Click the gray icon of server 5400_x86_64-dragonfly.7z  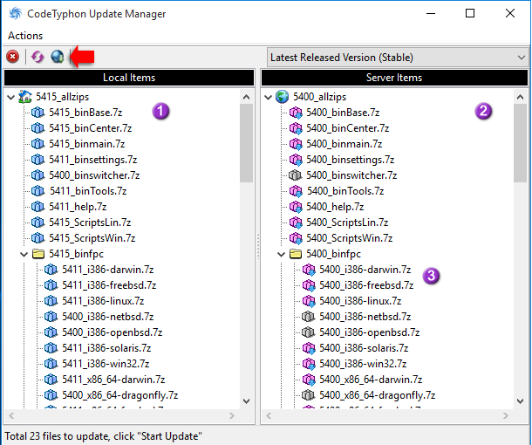308,395
